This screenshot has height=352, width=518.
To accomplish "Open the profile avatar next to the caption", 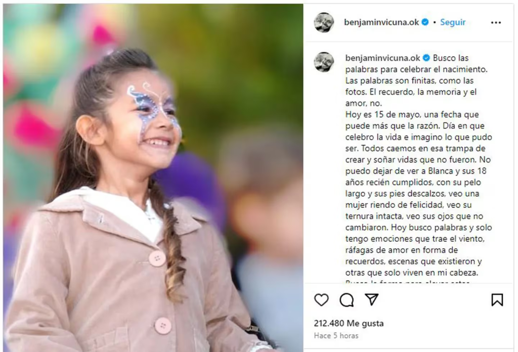I will pos(324,62).
